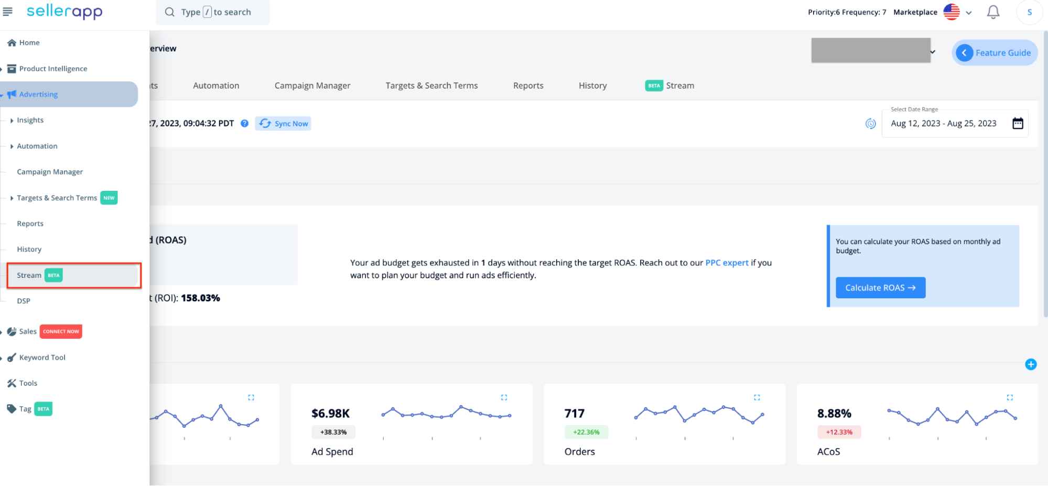
Task: Click the US flag marketplace icon
Action: 952,12
